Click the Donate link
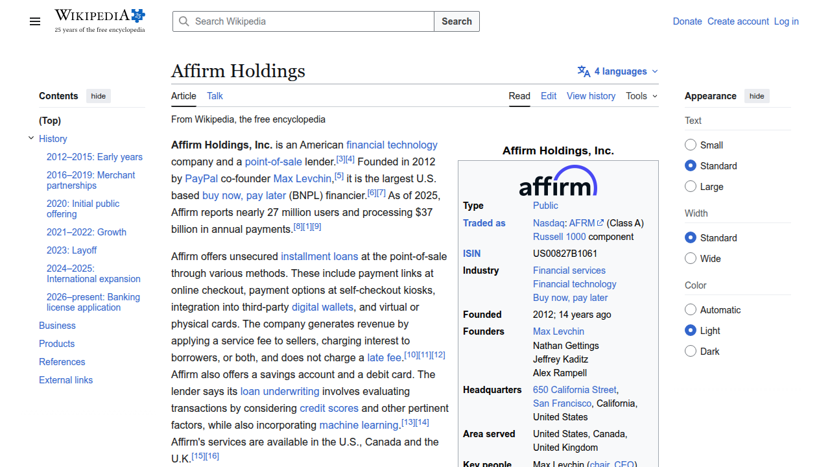830x467 pixels. tap(687, 21)
